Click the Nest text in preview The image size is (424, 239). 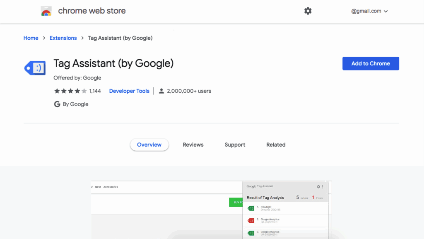[x=98, y=187]
